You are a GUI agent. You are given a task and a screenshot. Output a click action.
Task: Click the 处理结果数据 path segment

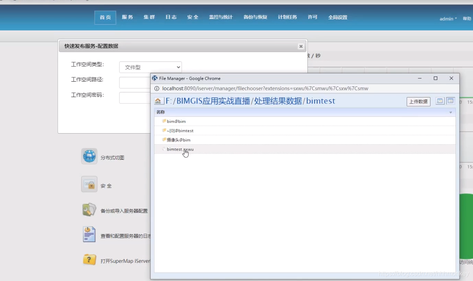click(x=278, y=101)
